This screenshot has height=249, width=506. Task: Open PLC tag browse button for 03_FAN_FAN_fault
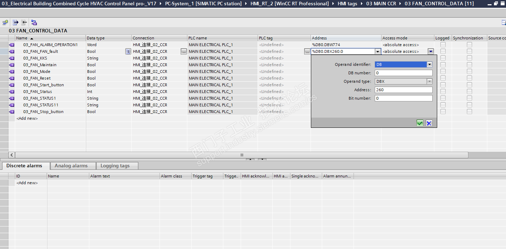[x=307, y=51]
